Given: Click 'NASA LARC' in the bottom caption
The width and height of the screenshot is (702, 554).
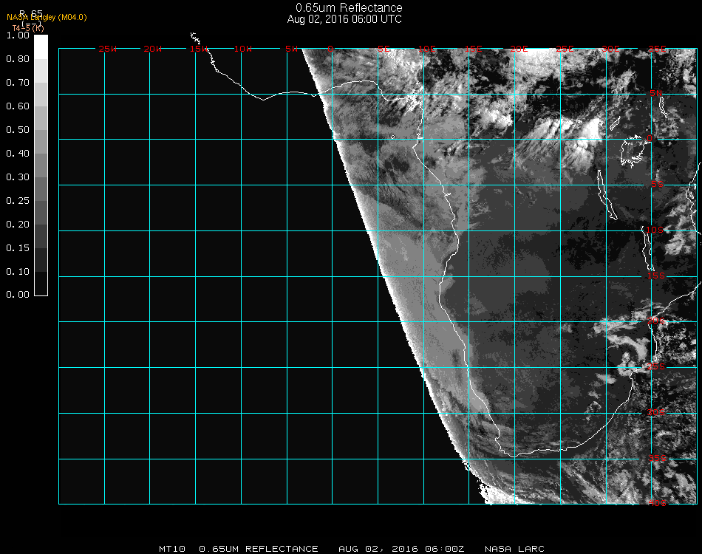Looking at the screenshot, I should 514,549.
